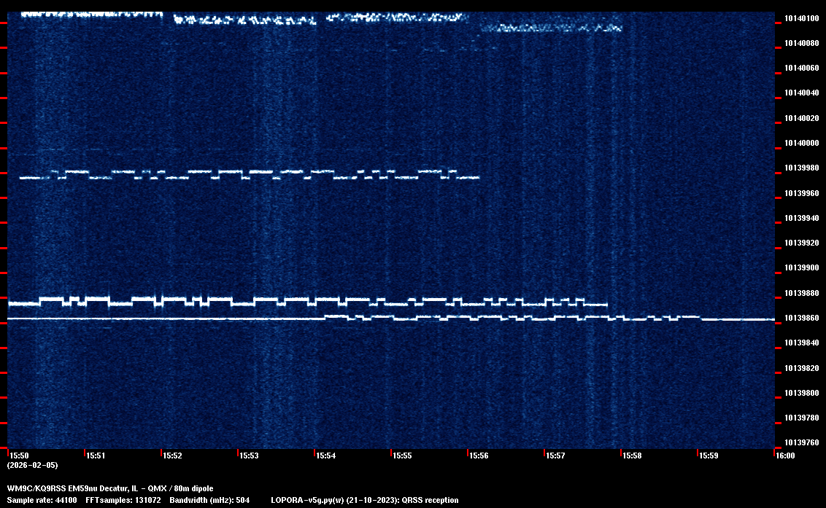Click the LOPORA-v5g QRSS reception text
826x508 pixels.
364,501
